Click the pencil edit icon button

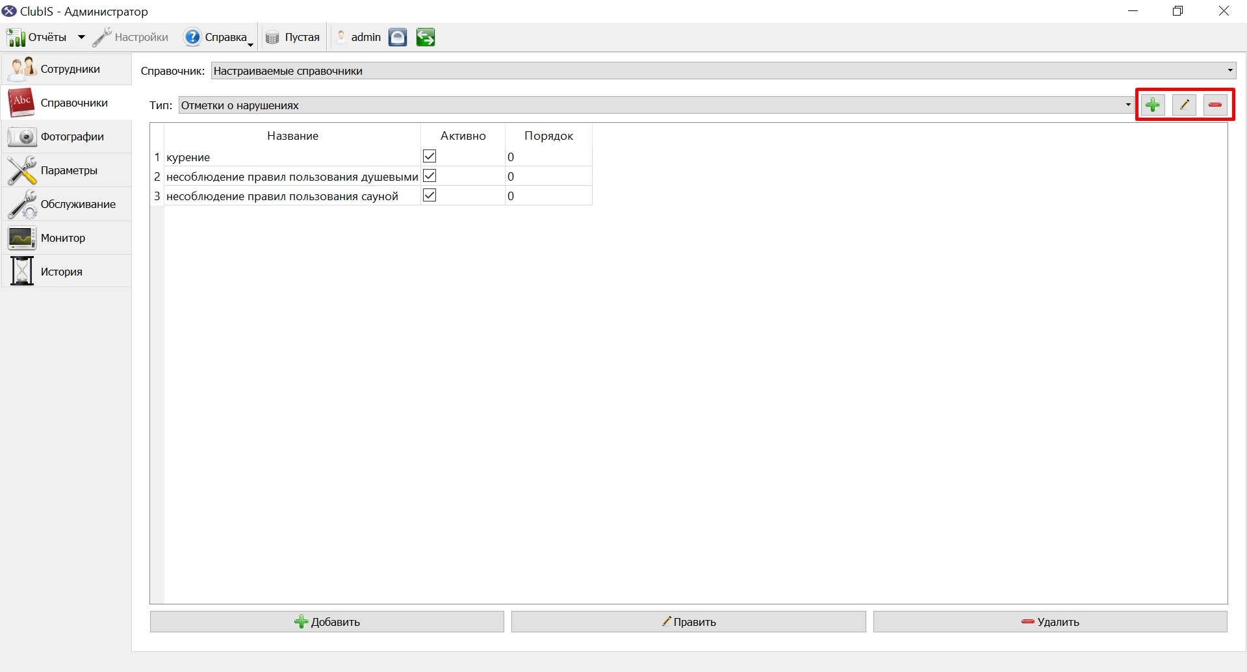(x=1184, y=105)
